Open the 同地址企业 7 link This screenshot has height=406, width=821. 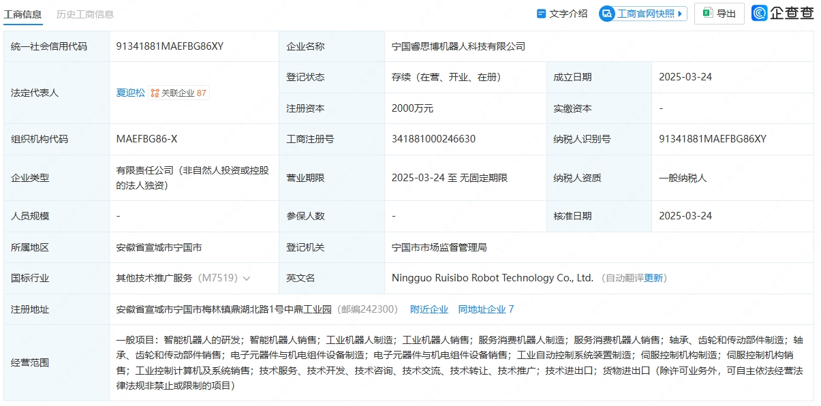(x=486, y=309)
